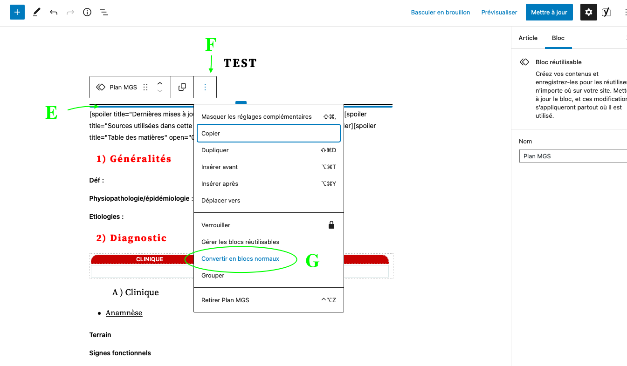The image size is (627, 366).
Task: Choose Retirer Plan MGS
Action: pos(269,300)
